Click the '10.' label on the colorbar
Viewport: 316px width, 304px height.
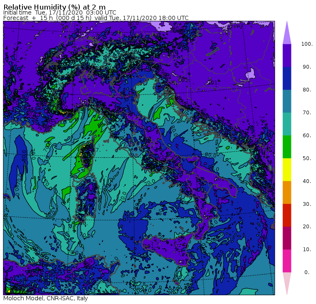click(307, 250)
